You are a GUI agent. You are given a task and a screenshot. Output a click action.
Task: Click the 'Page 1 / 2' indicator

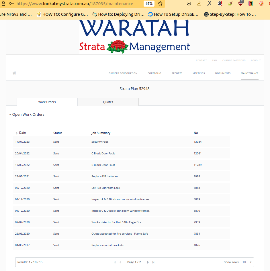[134, 262]
